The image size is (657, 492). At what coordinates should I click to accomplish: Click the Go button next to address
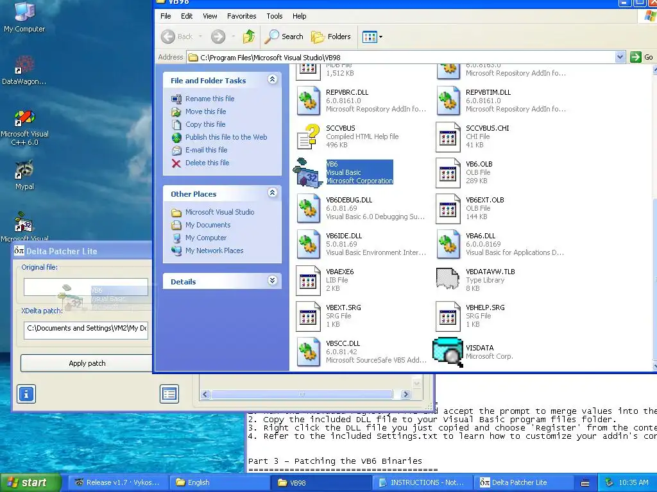point(642,57)
